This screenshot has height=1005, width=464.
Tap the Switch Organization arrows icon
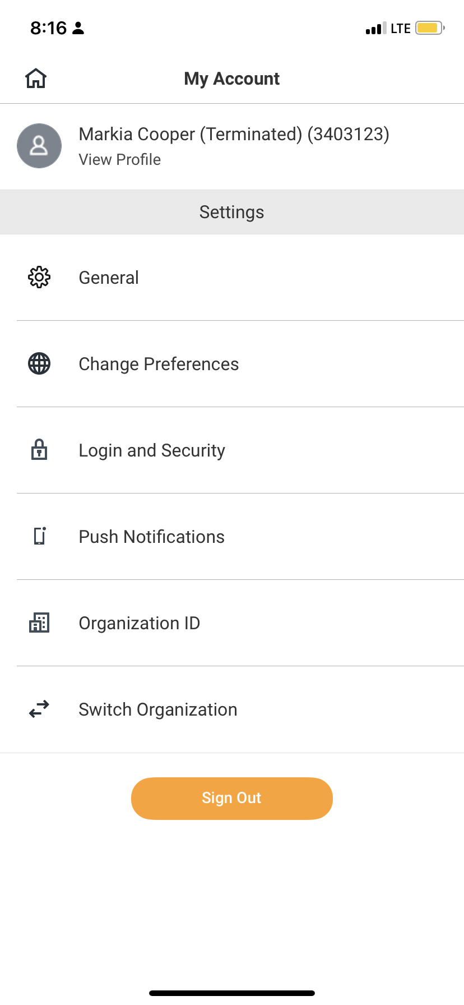tap(39, 709)
